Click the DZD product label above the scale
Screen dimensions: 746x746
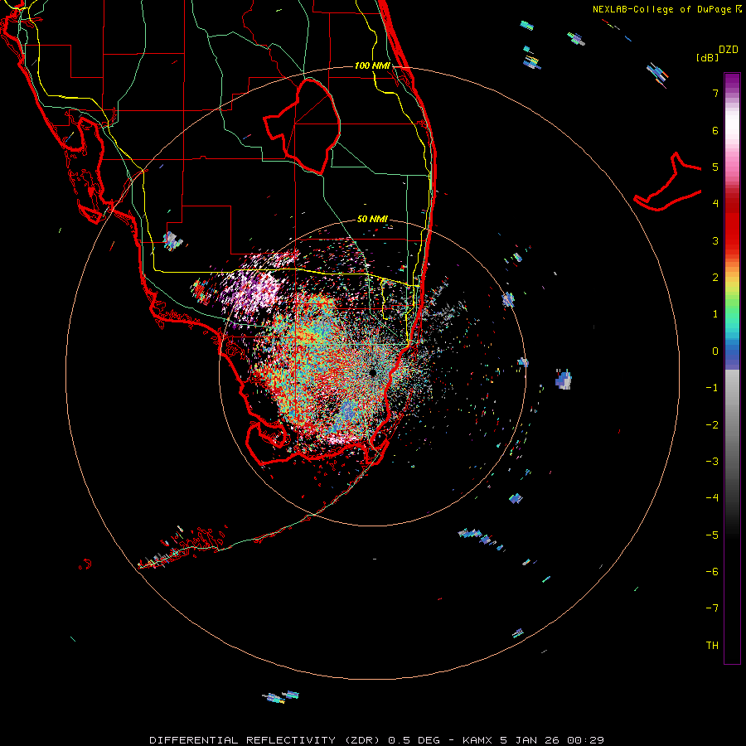click(729, 50)
